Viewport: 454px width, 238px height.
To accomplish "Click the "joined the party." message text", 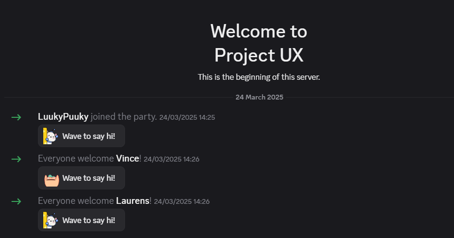I will click(124, 117).
